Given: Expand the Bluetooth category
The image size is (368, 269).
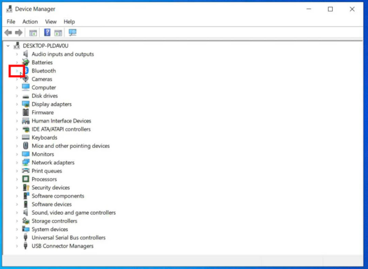Looking at the screenshot, I should click(x=17, y=71).
